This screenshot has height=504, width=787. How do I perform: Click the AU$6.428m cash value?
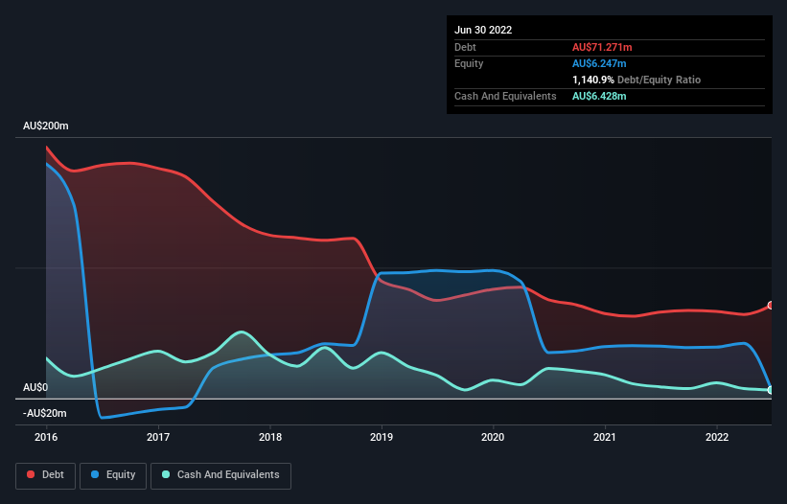[599, 96]
